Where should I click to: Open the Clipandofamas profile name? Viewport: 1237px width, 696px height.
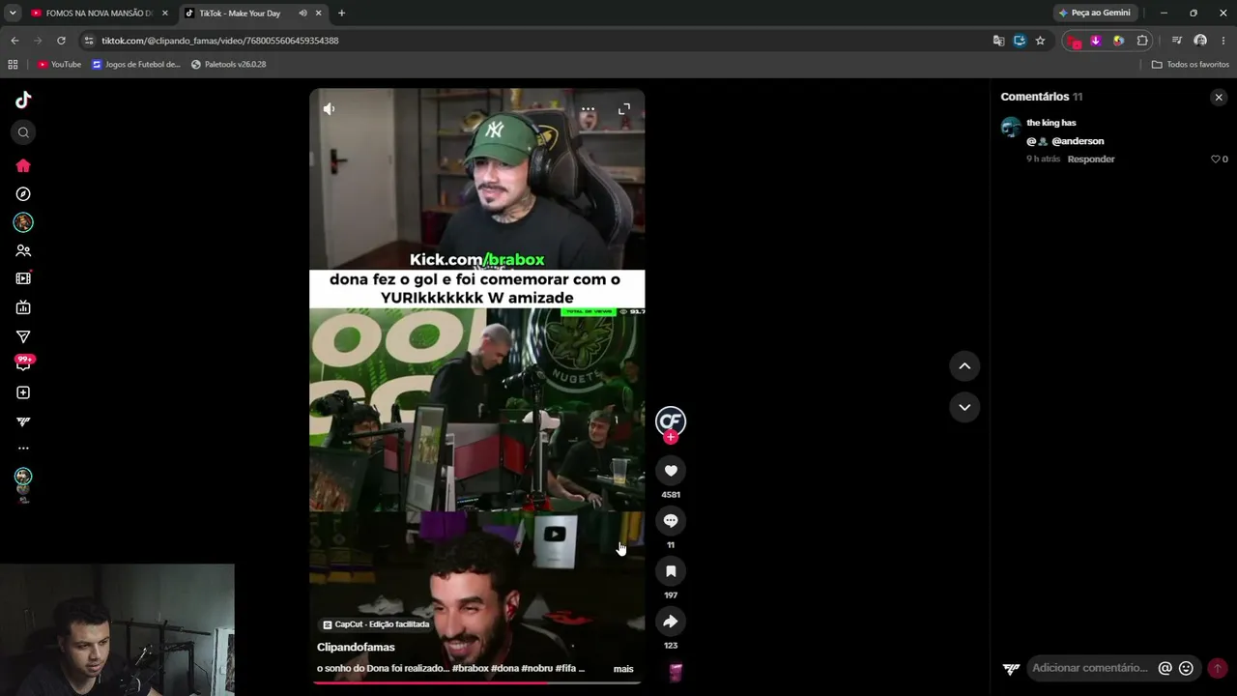coord(356,648)
